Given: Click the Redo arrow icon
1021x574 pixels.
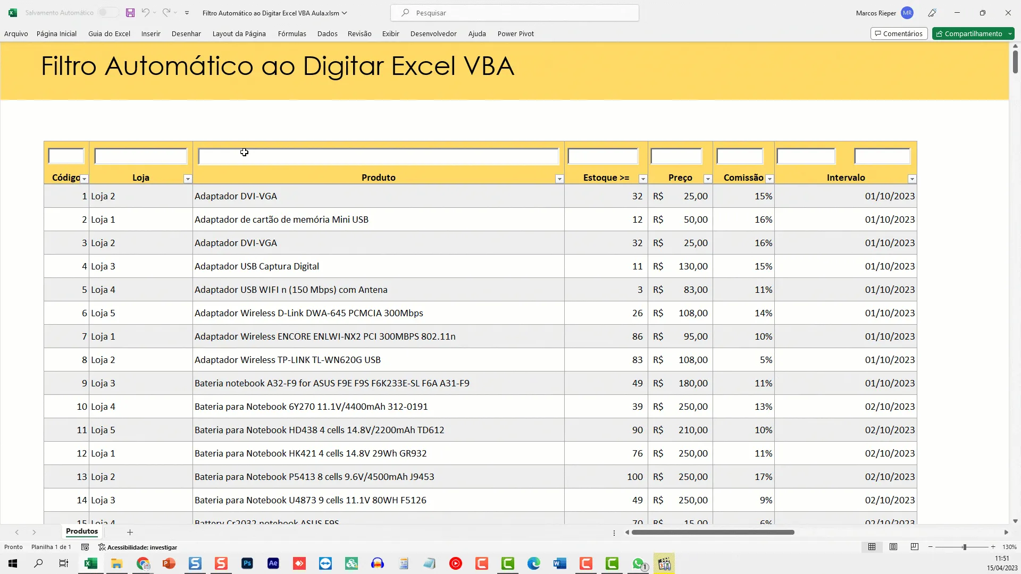Looking at the screenshot, I should [x=166, y=13].
